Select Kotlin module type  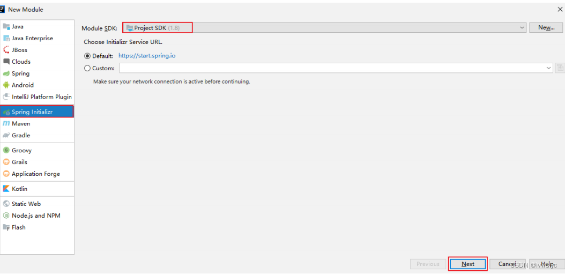tap(38, 189)
